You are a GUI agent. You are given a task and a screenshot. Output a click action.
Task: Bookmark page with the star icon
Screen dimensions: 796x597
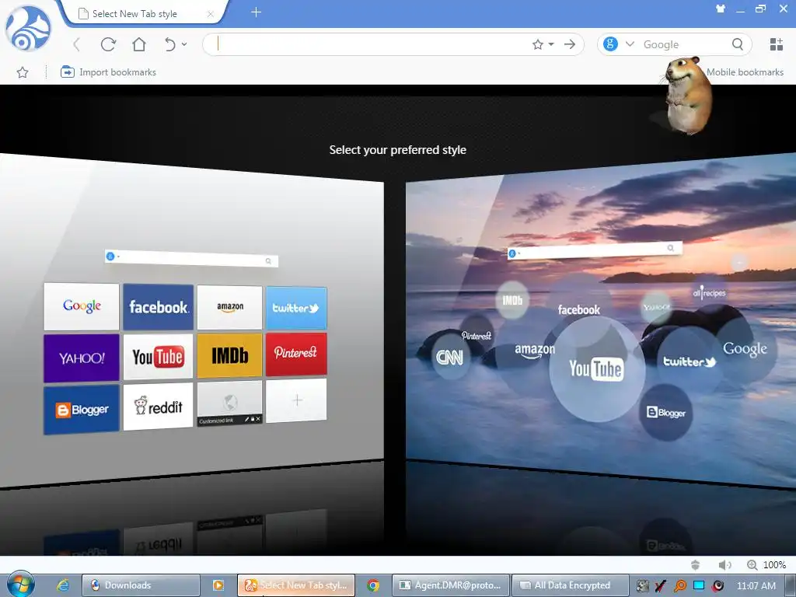click(x=538, y=44)
